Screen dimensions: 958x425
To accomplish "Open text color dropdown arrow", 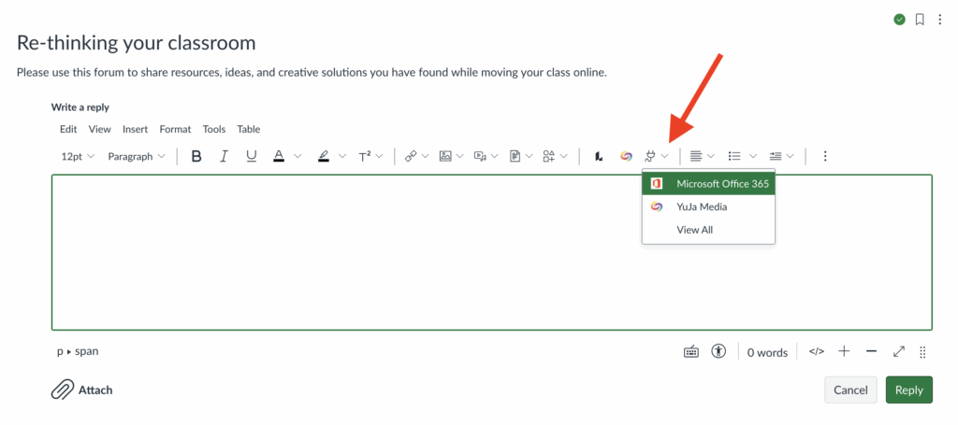I will pyautogui.click(x=298, y=157).
